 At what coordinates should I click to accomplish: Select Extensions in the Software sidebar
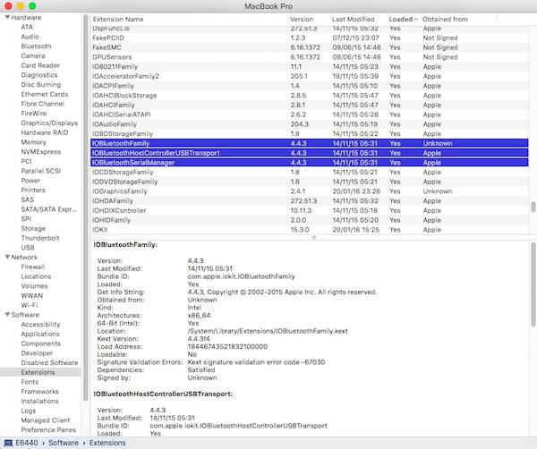(38, 372)
